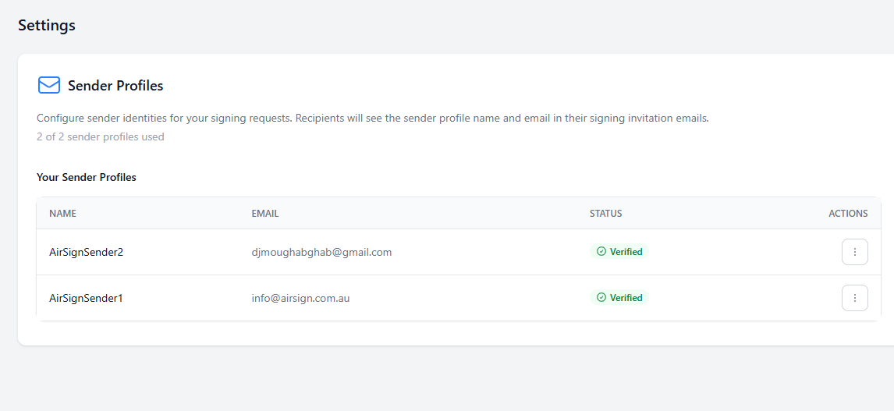Click the info@airsign.com.au email address
This screenshot has width=894, height=411.
[300, 298]
